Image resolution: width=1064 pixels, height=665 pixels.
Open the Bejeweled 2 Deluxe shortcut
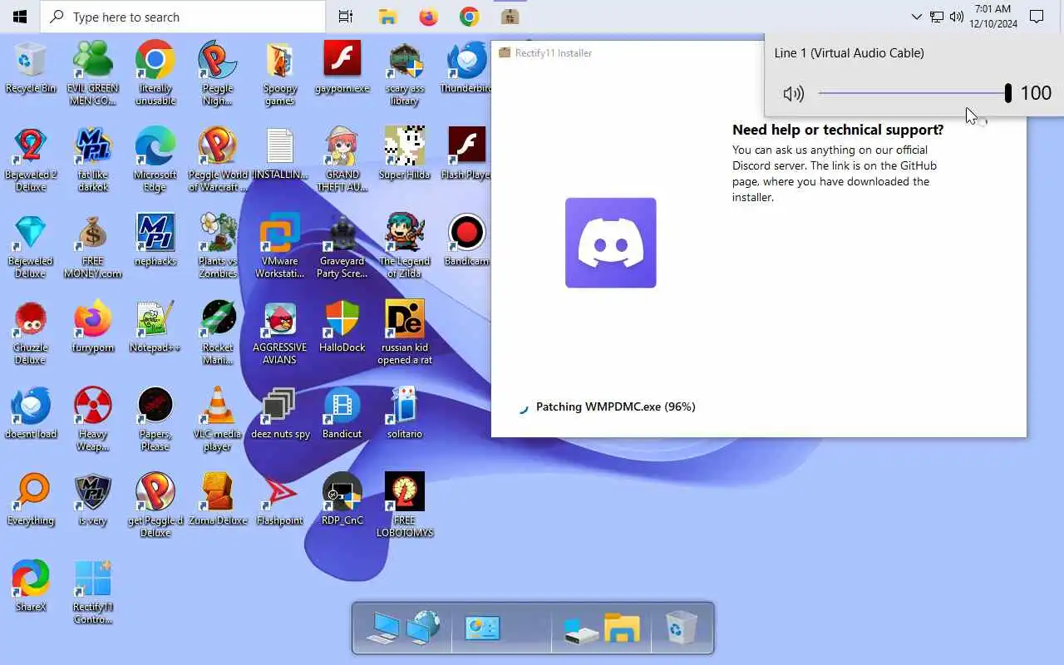31,160
